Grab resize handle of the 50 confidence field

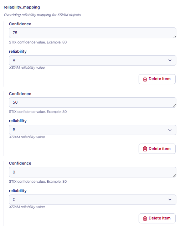tap(174, 106)
